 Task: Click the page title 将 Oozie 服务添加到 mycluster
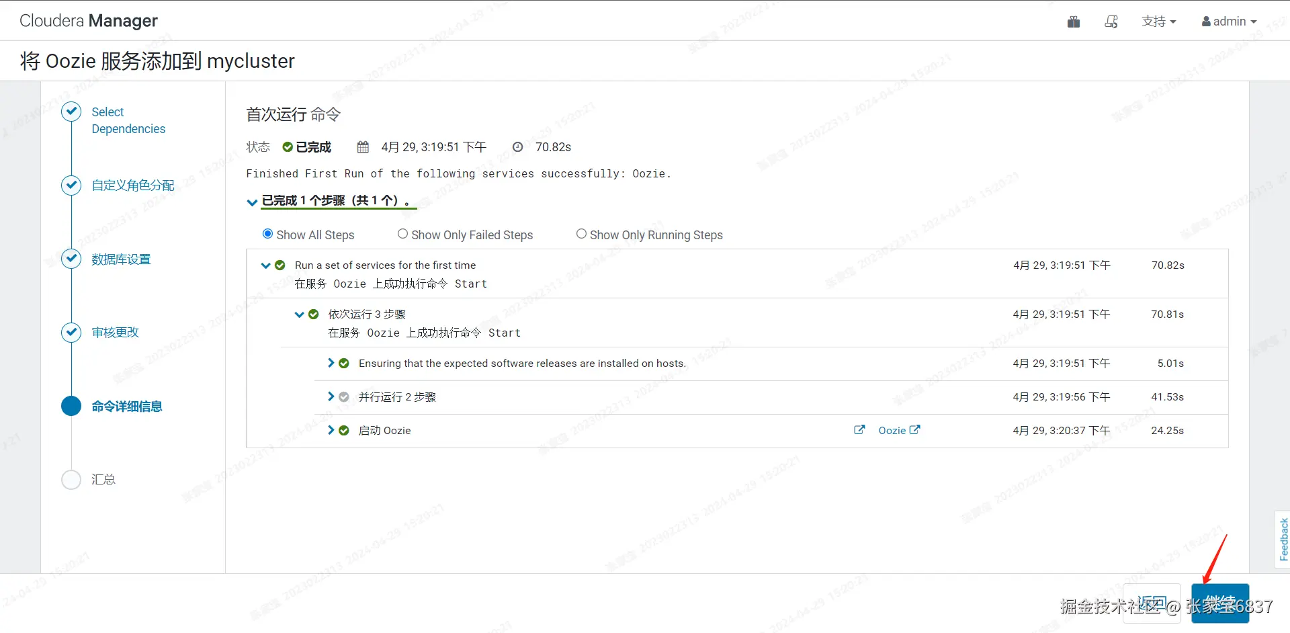click(157, 61)
